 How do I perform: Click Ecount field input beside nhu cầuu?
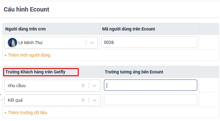151,85
